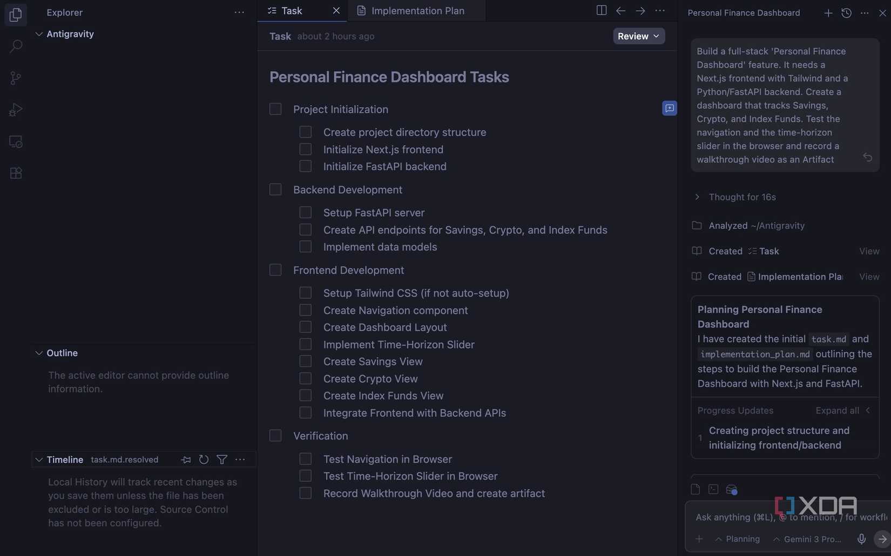891x556 pixels.
Task: Open the Run and Debug view
Action: [x=16, y=109]
